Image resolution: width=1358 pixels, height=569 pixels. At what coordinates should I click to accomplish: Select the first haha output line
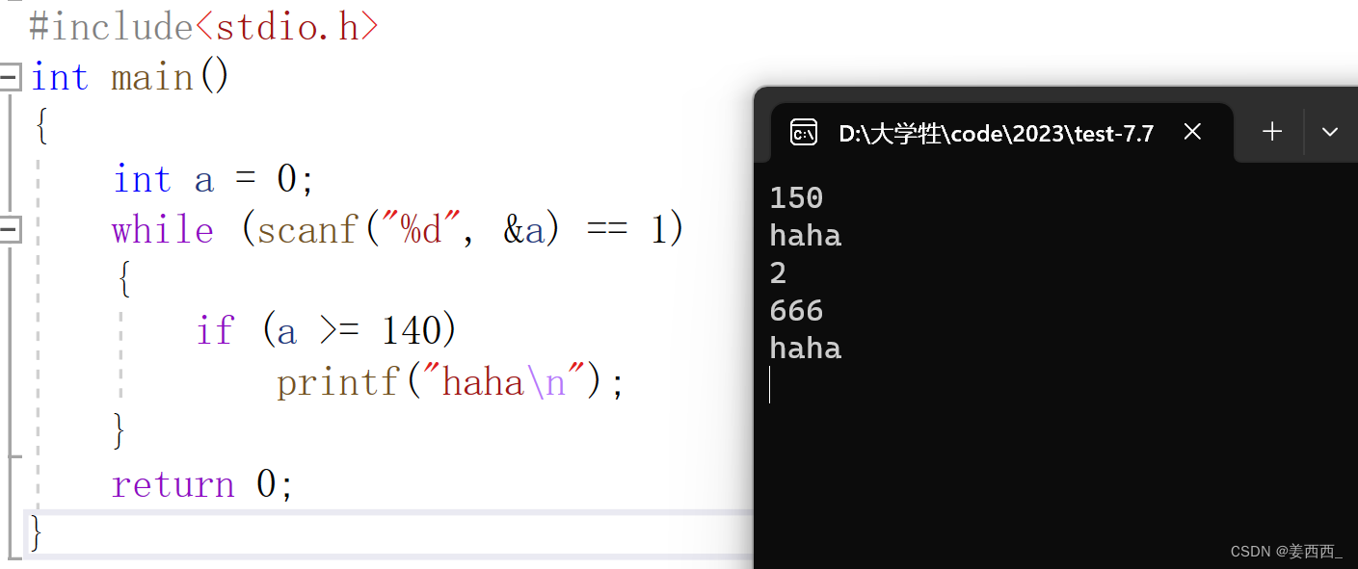click(805, 235)
